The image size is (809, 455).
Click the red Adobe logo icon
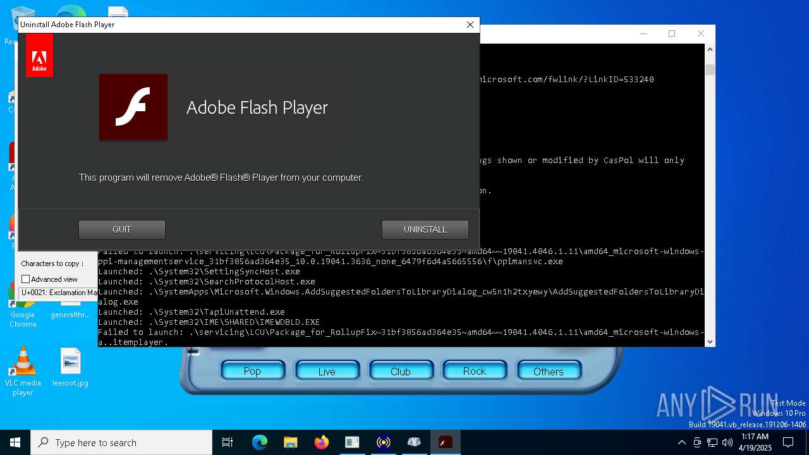[39, 56]
